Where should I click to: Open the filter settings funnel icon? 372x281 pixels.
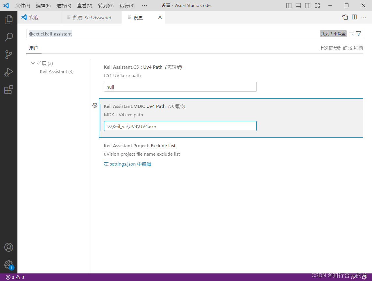[358, 33]
